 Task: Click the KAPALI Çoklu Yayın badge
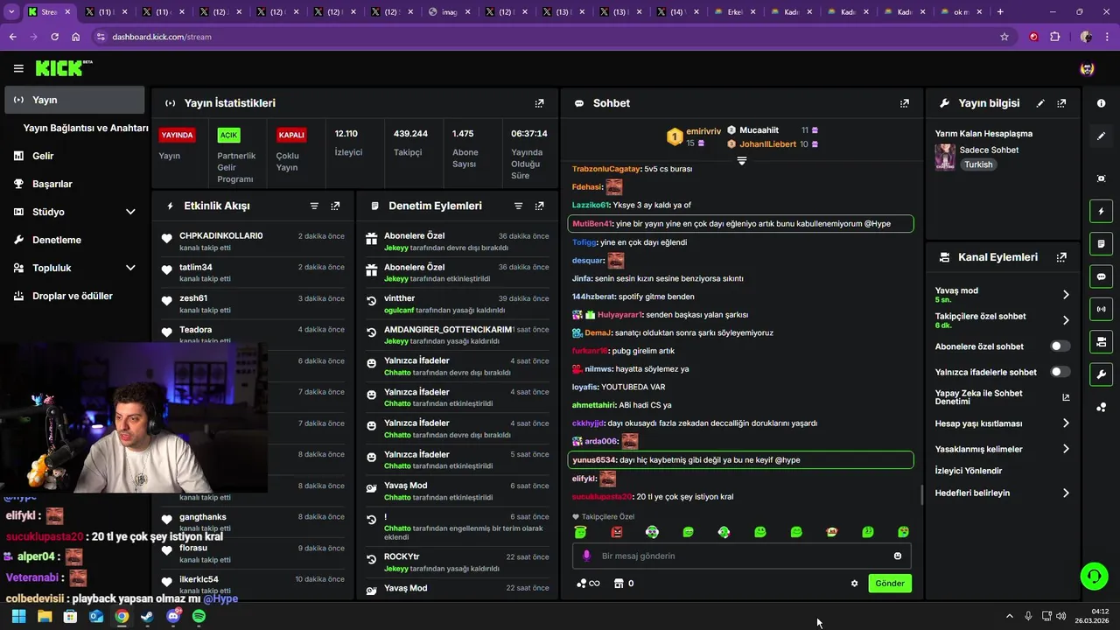coord(291,135)
